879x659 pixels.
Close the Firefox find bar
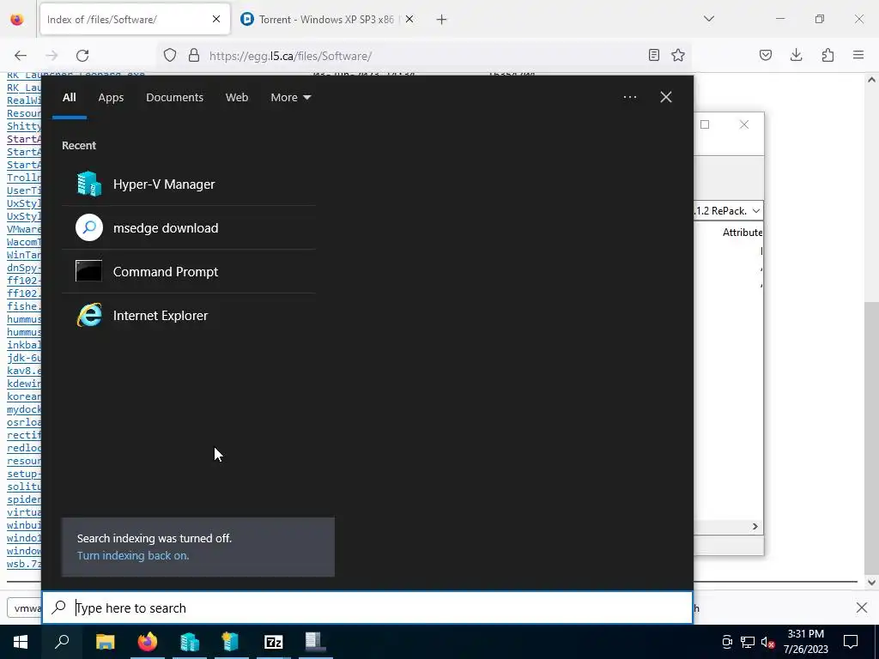coord(862,608)
